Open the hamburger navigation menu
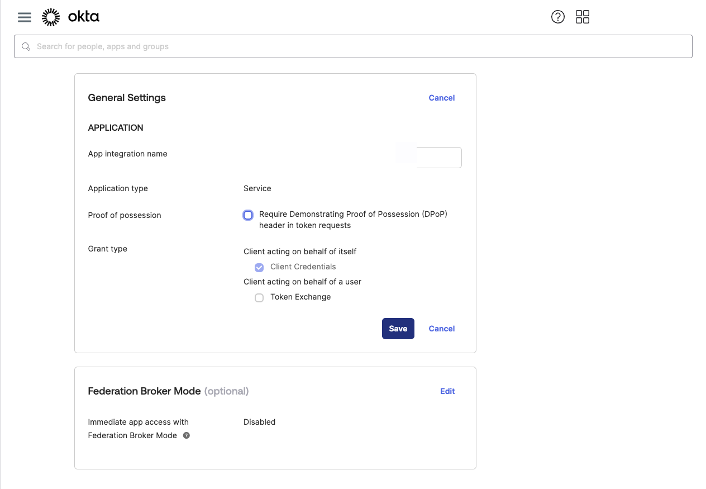 point(25,17)
